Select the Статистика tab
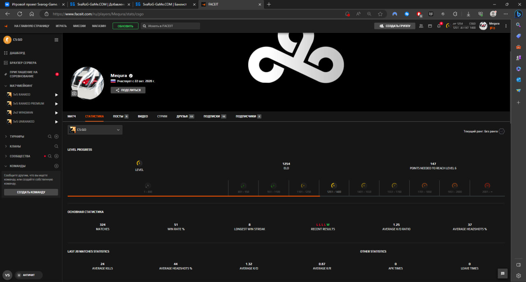 coord(95,116)
